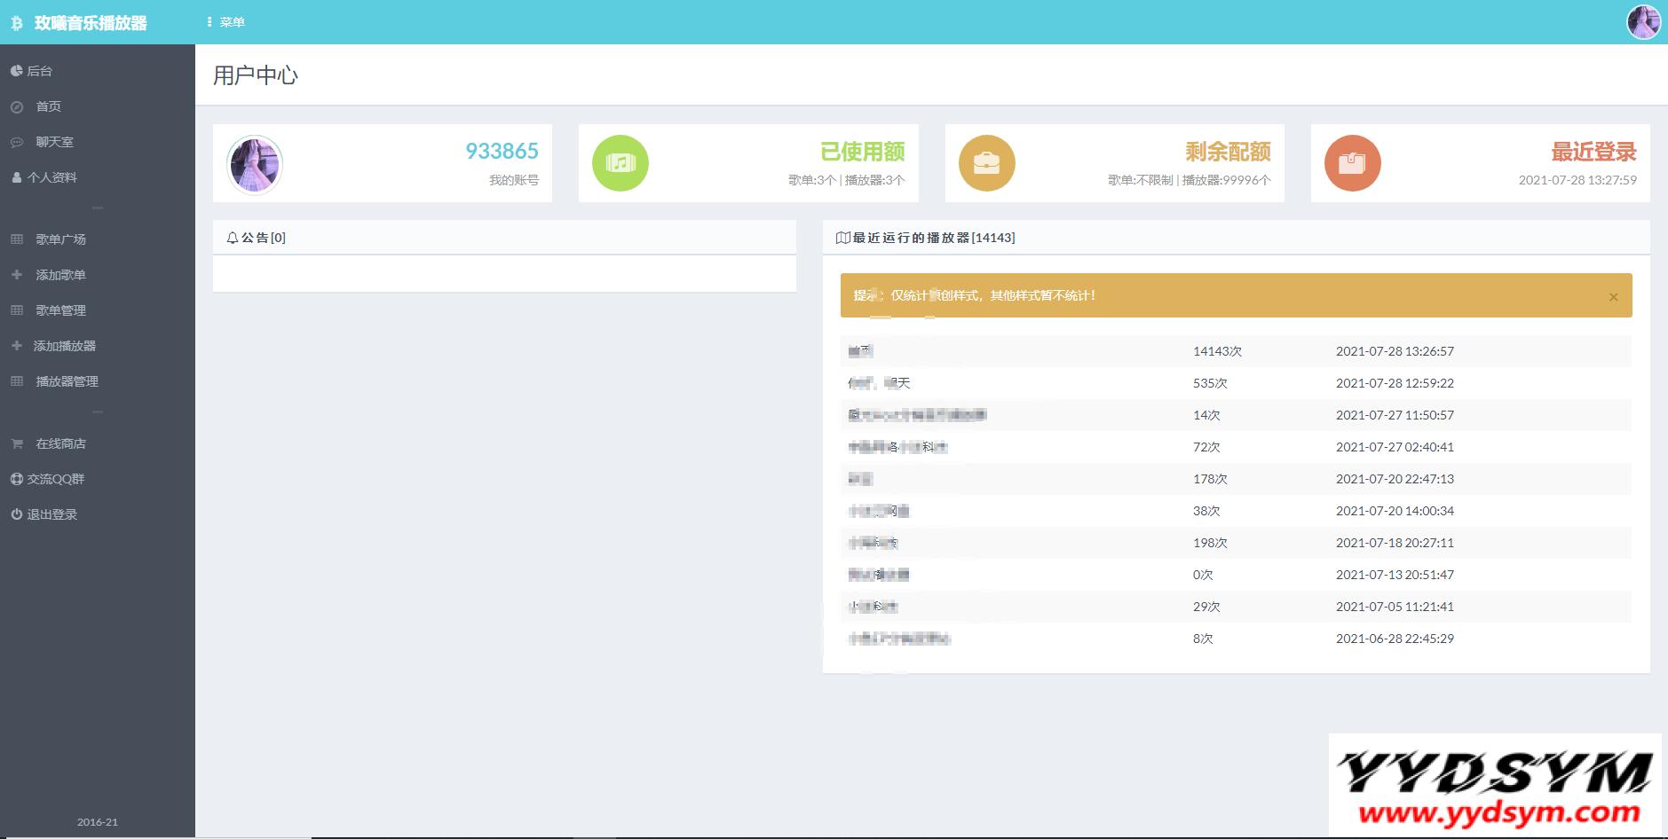Click the 聊天室 chat bubble icon
The image size is (1668, 839).
pos(17,142)
